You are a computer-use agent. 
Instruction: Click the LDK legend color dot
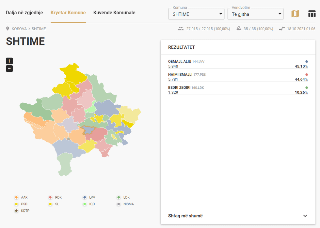point(119,197)
